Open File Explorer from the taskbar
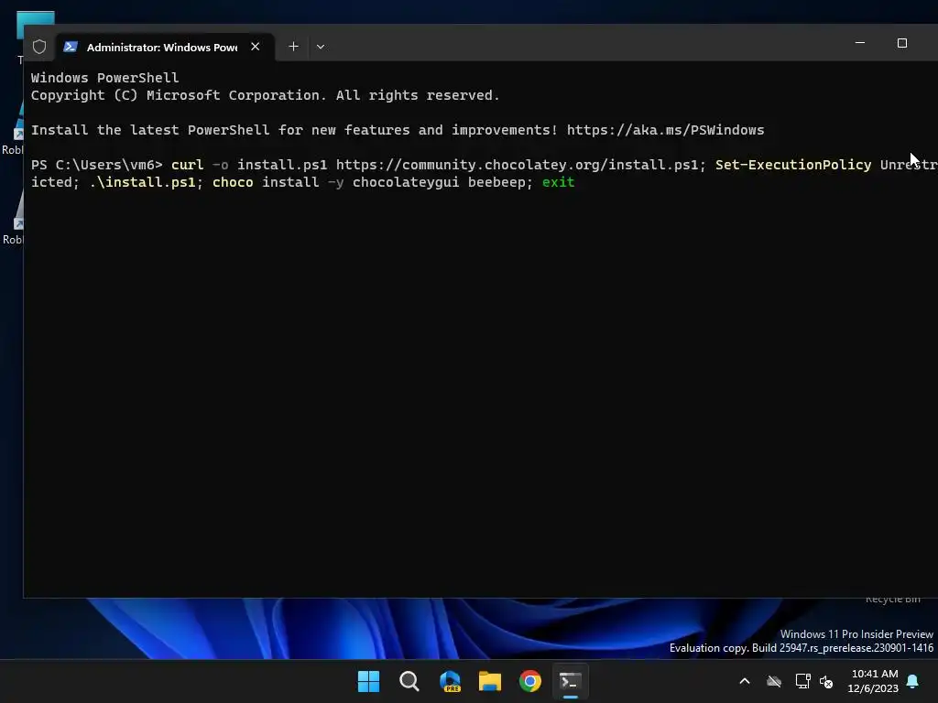The height and width of the screenshot is (703, 938). 490,681
